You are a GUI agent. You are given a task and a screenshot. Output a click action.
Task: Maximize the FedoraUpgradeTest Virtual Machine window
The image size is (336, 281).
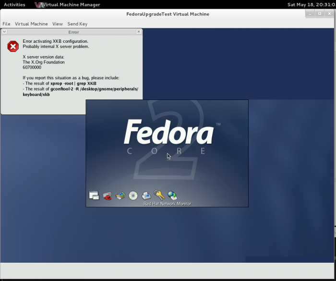coord(320,14)
